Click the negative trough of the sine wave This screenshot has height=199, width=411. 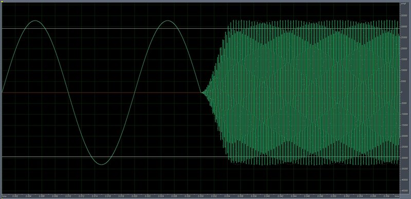(x=101, y=165)
